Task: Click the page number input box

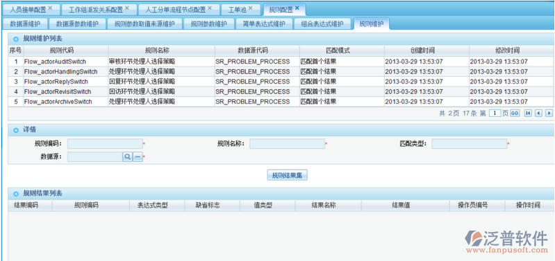Action: tap(495, 114)
